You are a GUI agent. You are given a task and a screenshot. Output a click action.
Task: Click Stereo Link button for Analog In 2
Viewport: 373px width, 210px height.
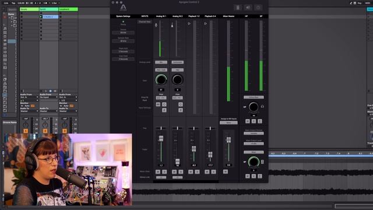pos(177,177)
